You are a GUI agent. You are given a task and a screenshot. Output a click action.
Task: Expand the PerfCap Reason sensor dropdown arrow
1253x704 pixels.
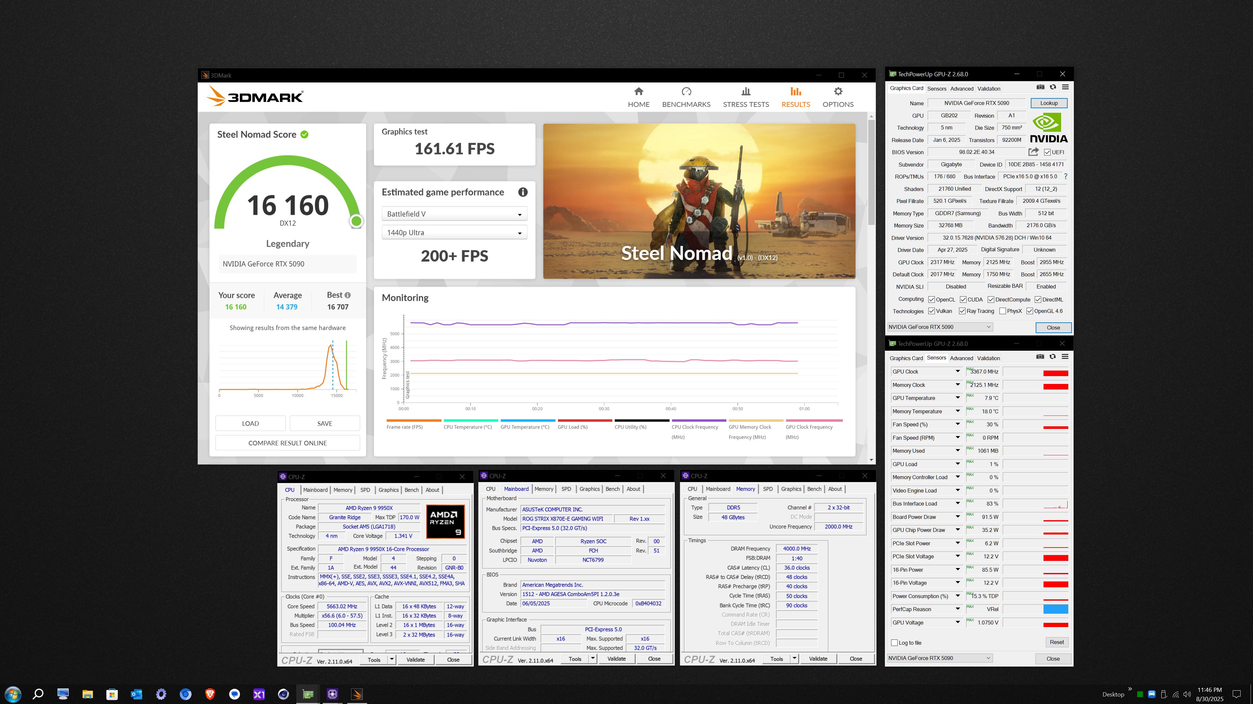(957, 609)
